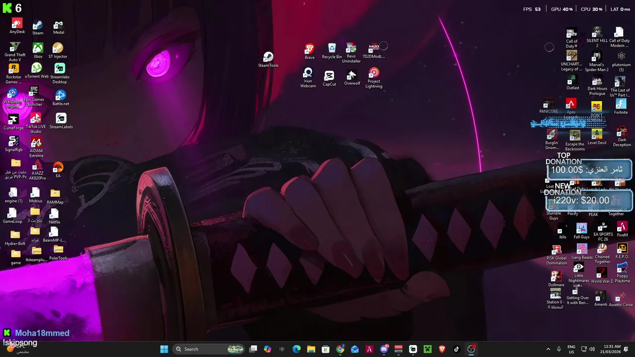Select the FiveM desktop shortcut

point(622,230)
